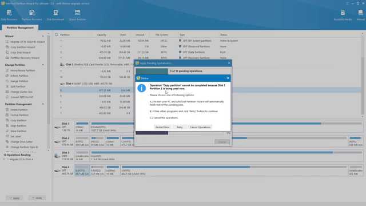Click the Delete Partition icon
The height and width of the screenshot is (206, 366).
pos(7,109)
